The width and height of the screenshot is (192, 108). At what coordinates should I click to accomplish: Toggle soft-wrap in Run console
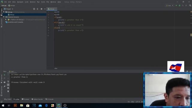(x=8, y=82)
